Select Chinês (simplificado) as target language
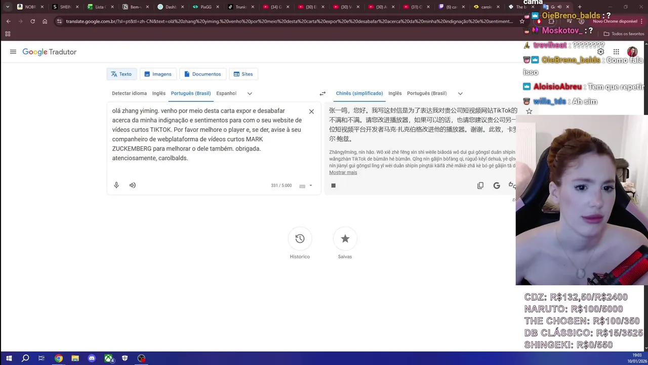 coord(359,93)
